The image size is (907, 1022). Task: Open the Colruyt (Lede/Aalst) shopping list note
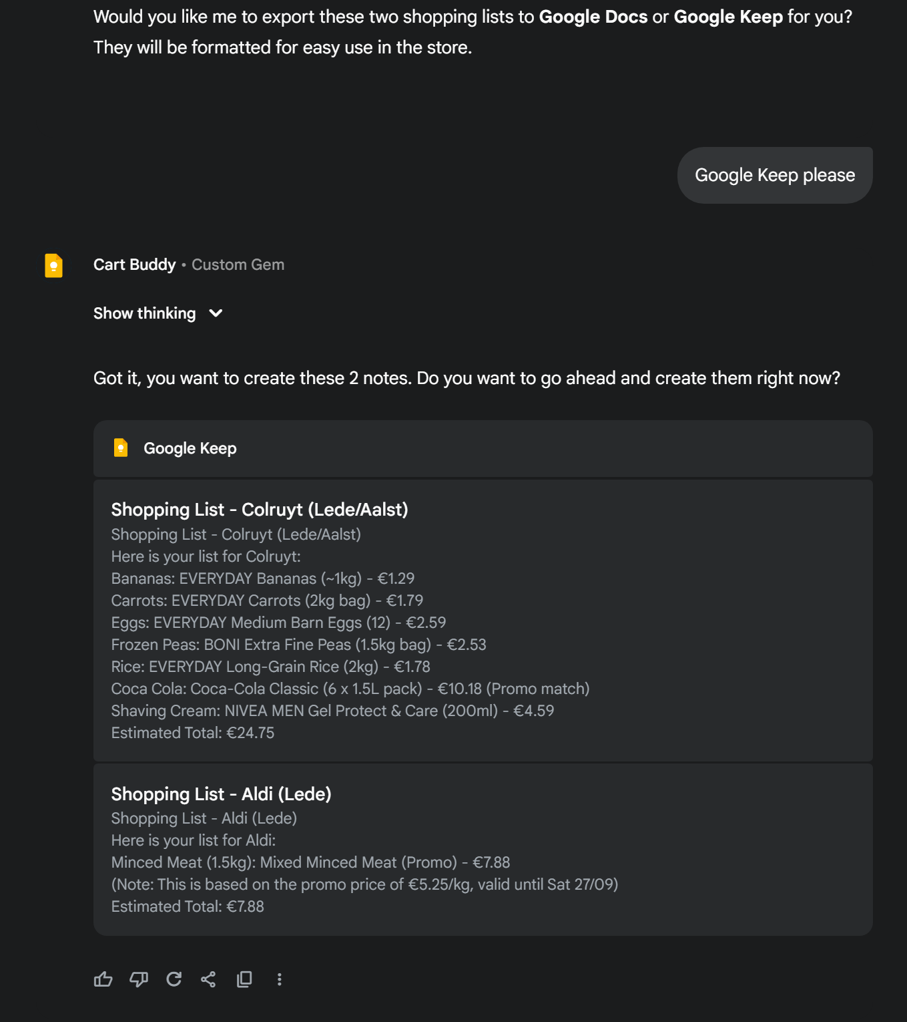(x=483, y=621)
